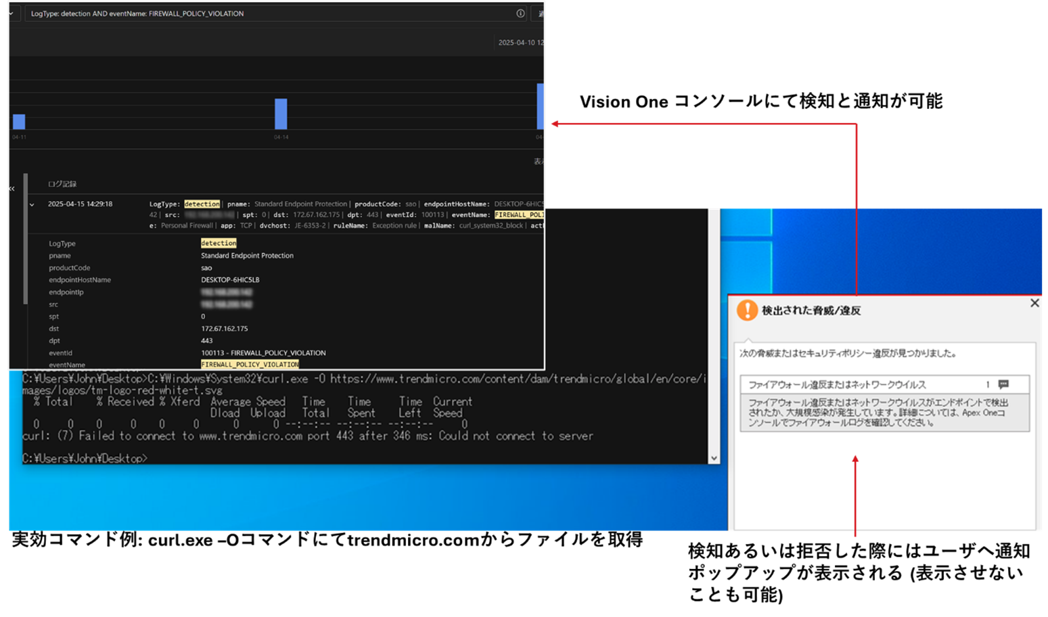Click the 04-14 bar in the histogram
This screenshot has width=1048, height=617.
point(281,114)
